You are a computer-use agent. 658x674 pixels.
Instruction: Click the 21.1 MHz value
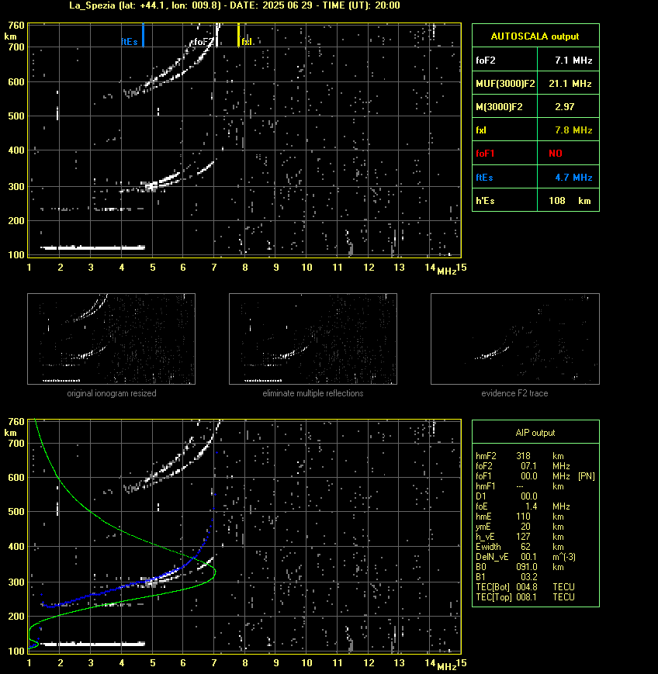(570, 84)
